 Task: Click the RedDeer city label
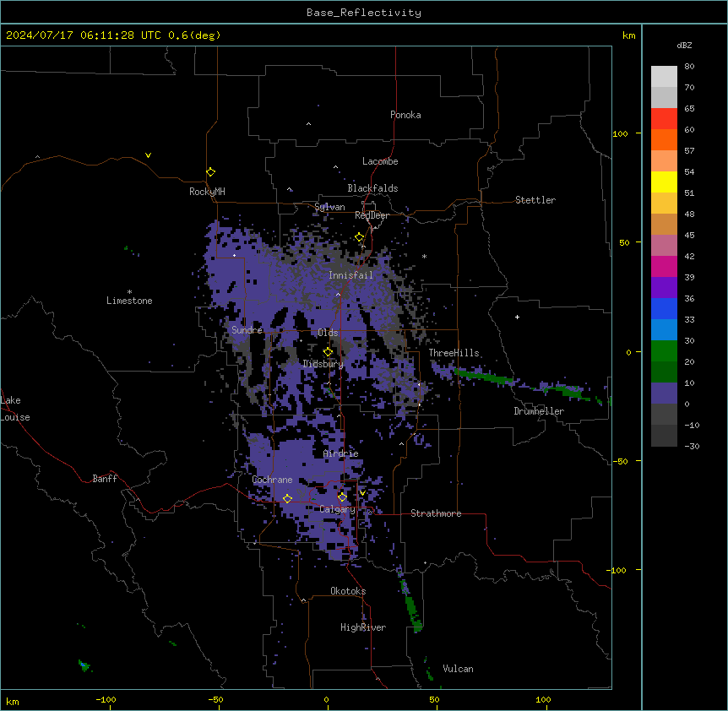click(x=372, y=215)
